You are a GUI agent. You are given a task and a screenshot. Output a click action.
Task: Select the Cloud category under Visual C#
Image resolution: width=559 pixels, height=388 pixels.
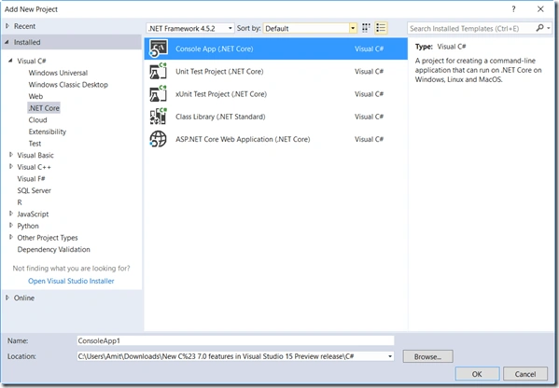pyautogui.click(x=37, y=119)
